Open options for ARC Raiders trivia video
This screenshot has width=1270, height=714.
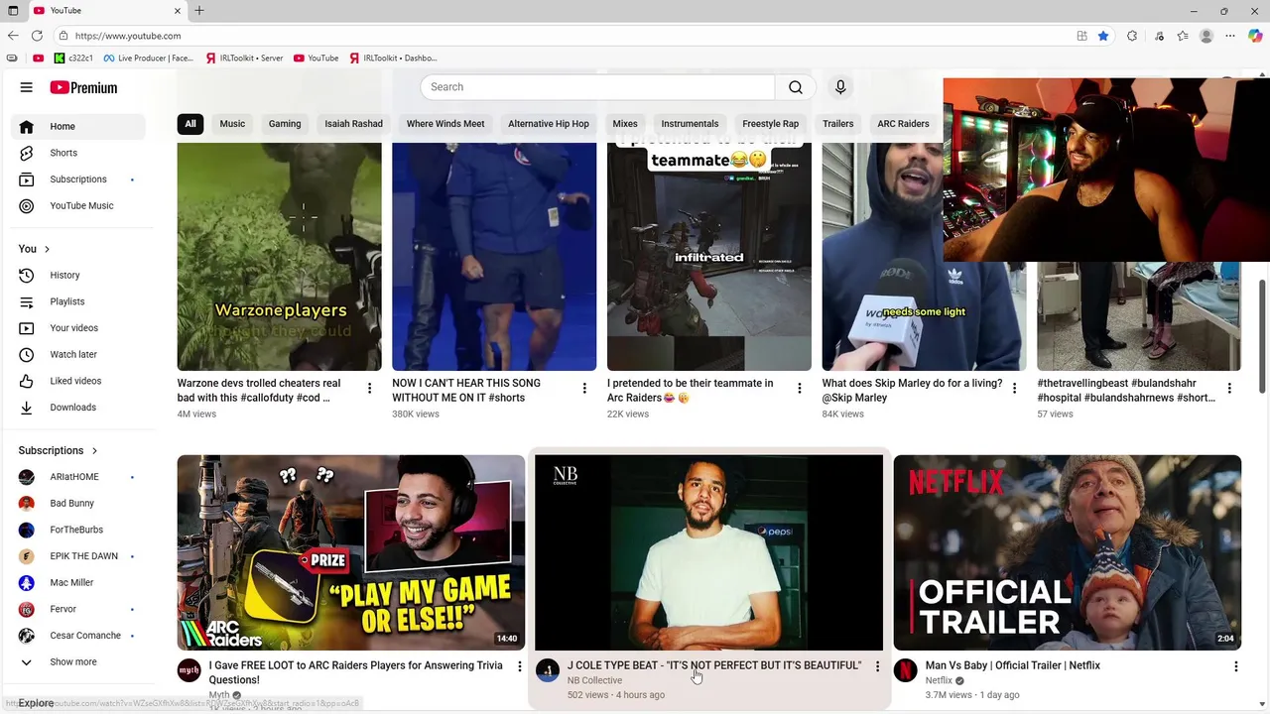[x=519, y=666]
